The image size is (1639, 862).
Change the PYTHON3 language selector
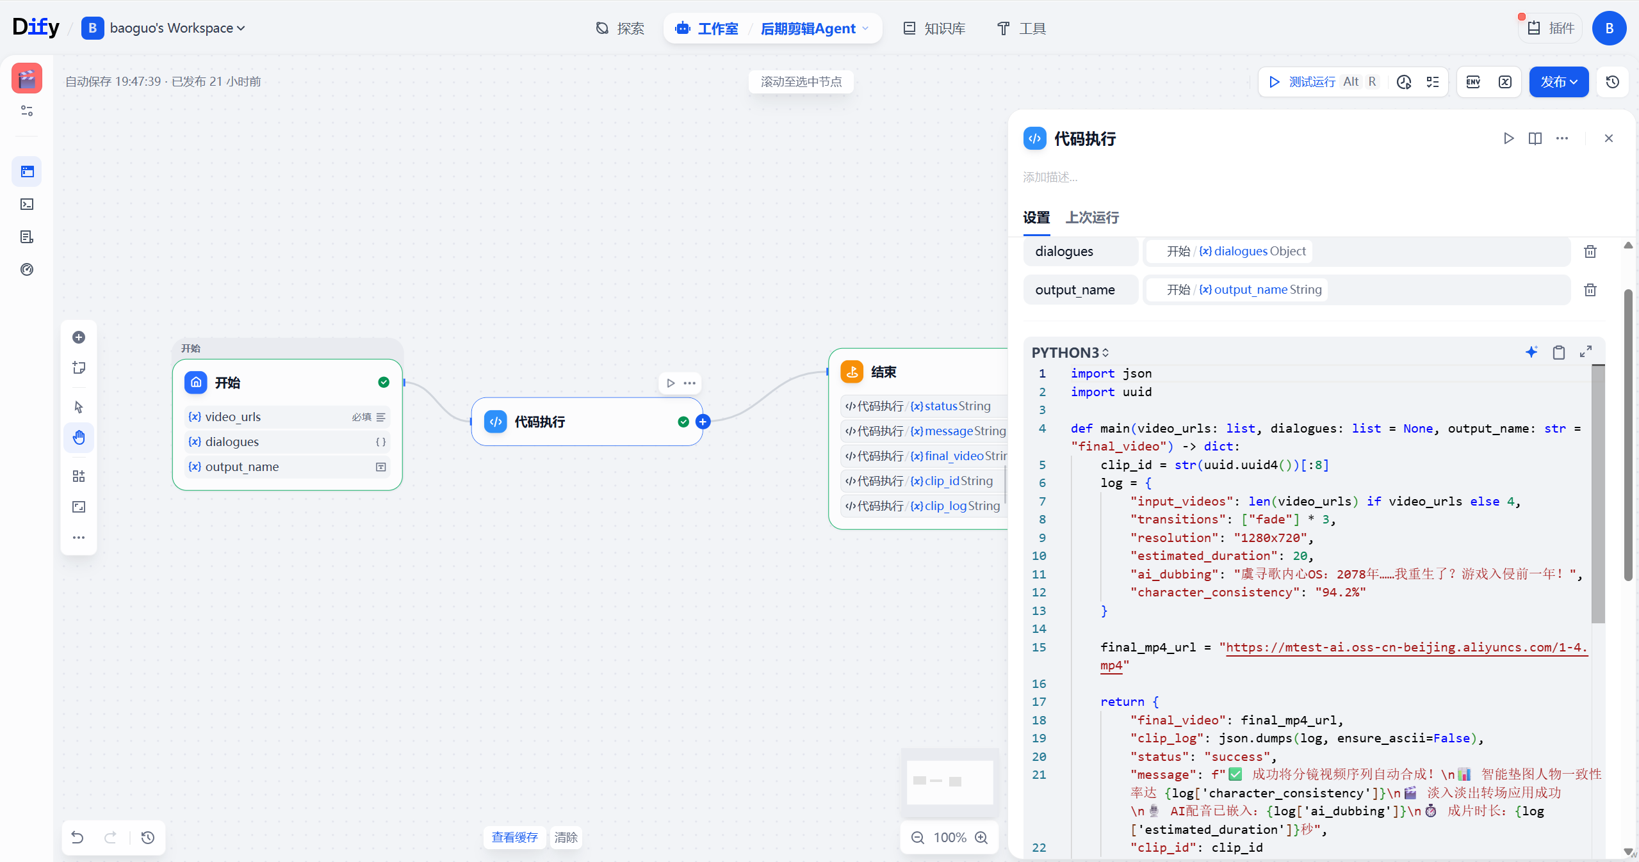point(1070,353)
